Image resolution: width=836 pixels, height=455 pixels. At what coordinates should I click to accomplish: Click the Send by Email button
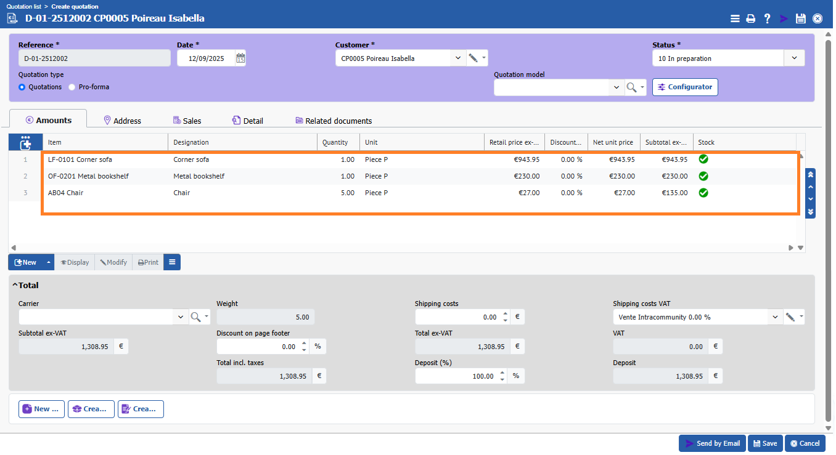pyautogui.click(x=711, y=443)
